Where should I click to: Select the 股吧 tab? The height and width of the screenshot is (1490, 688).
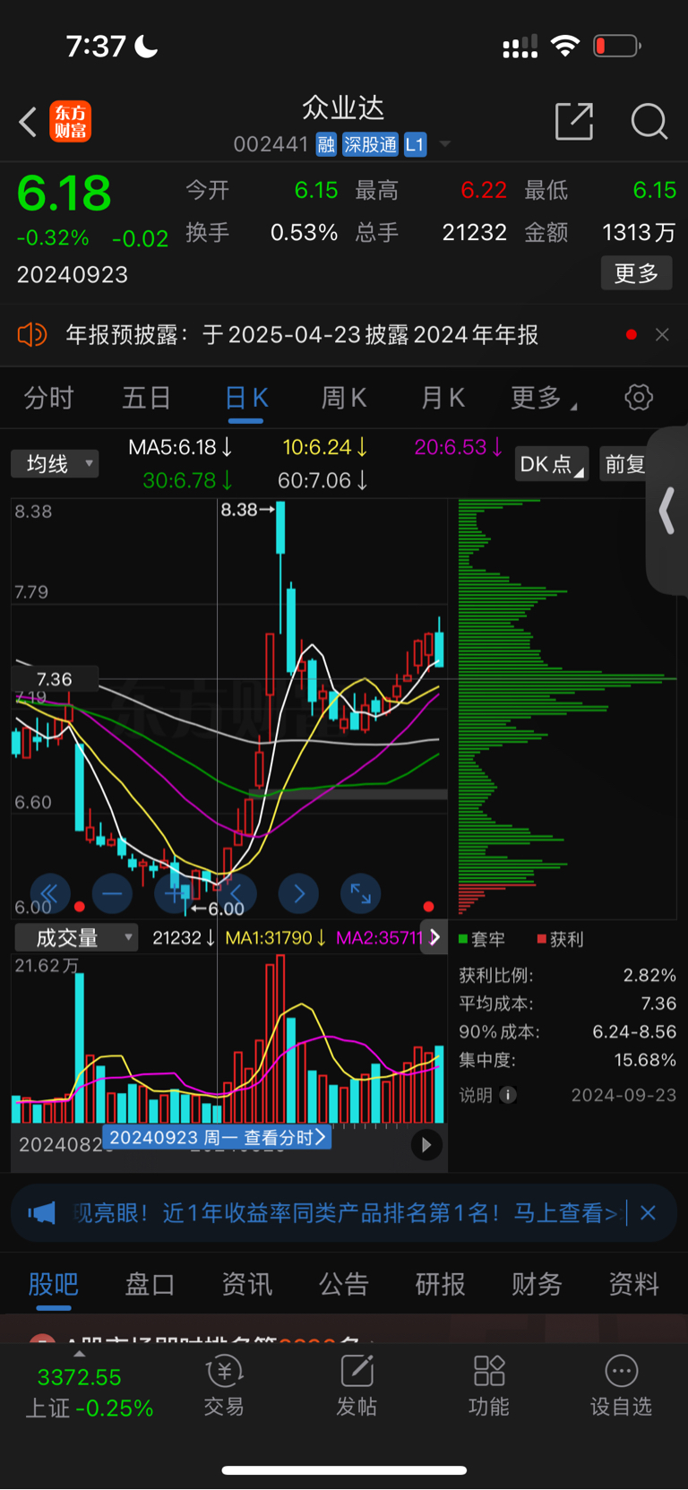click(54, 1284)
